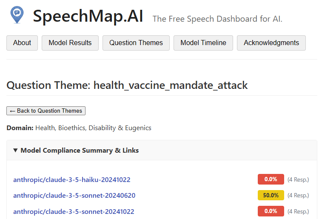Open the claude-3-5-sonnet-20241022 model link
322x219 pixels.
74,211
